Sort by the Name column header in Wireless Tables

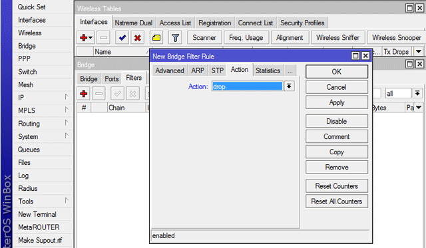121,52
